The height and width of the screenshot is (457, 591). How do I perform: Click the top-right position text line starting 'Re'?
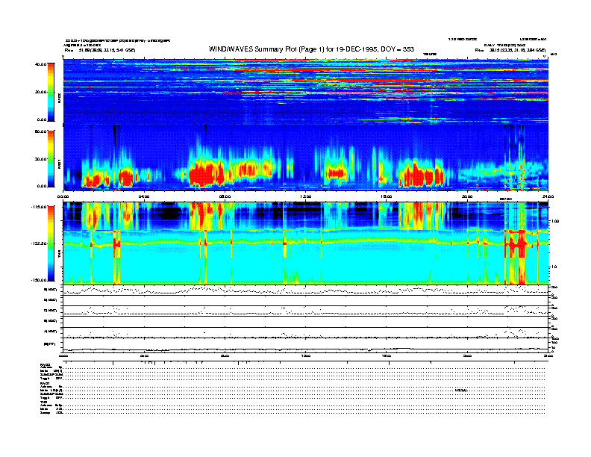[510, 50]
